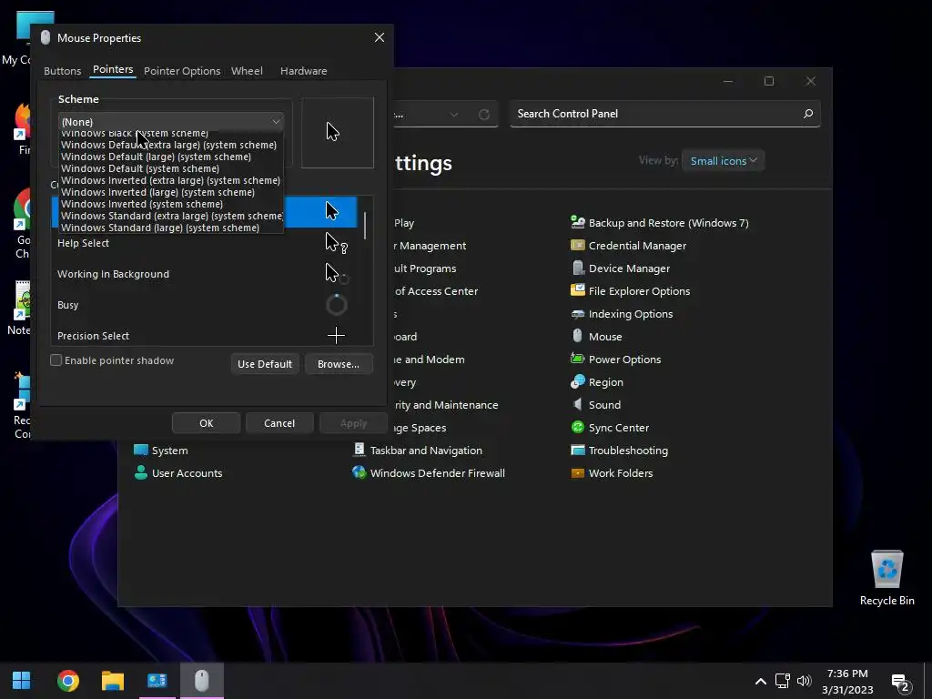Viewport: 932px width, 699px height.
Task: Click the Mouse Properties taskbar icon
Action: point(202,681)
